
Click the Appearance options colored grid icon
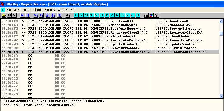(151, 15)
